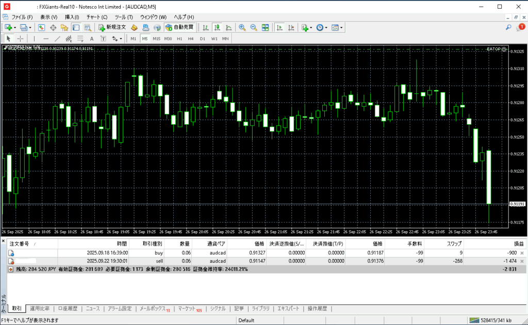Close the buy audcad order row

point(522,253)
